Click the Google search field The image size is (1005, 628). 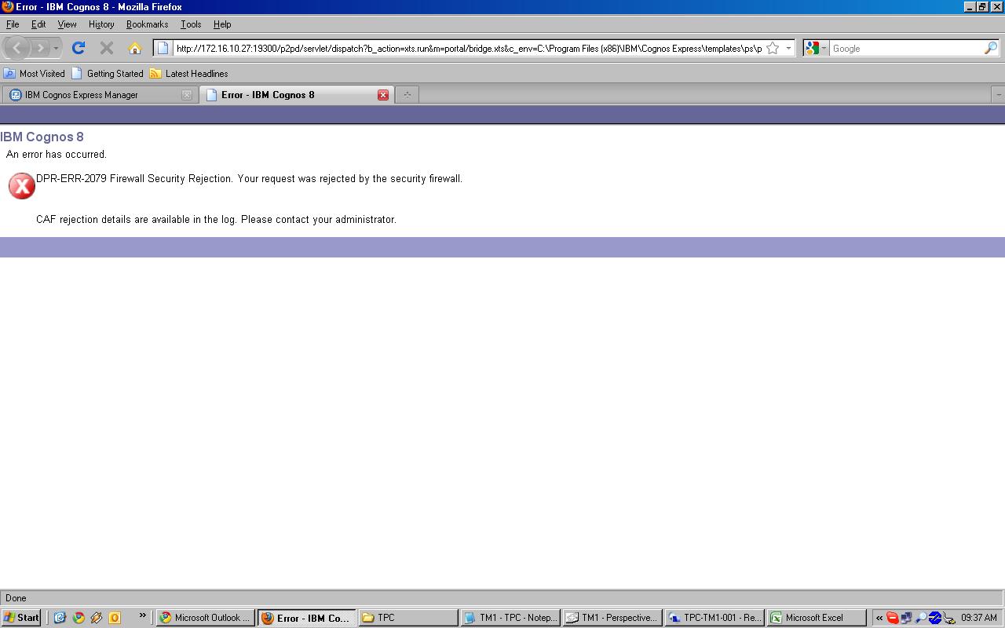(906, 48)
